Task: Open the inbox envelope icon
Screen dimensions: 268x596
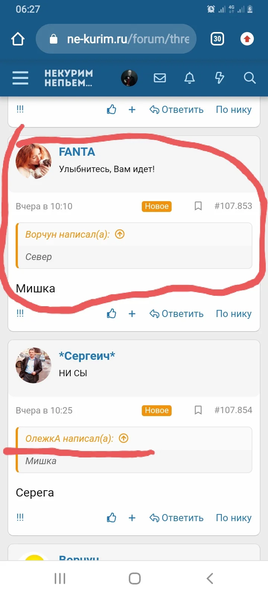Action: tap(160, 78)
